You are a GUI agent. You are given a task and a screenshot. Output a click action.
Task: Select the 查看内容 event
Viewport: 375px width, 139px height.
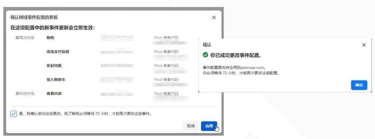tap(54, 93)
